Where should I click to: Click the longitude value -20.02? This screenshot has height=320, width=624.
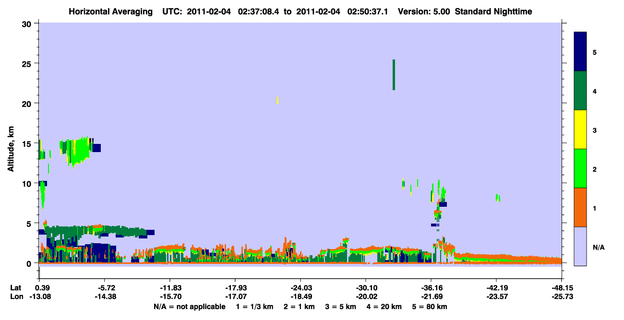pos(365,296)
